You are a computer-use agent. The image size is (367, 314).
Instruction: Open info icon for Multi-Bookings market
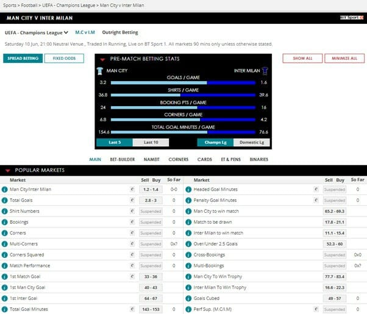point(188,266)
